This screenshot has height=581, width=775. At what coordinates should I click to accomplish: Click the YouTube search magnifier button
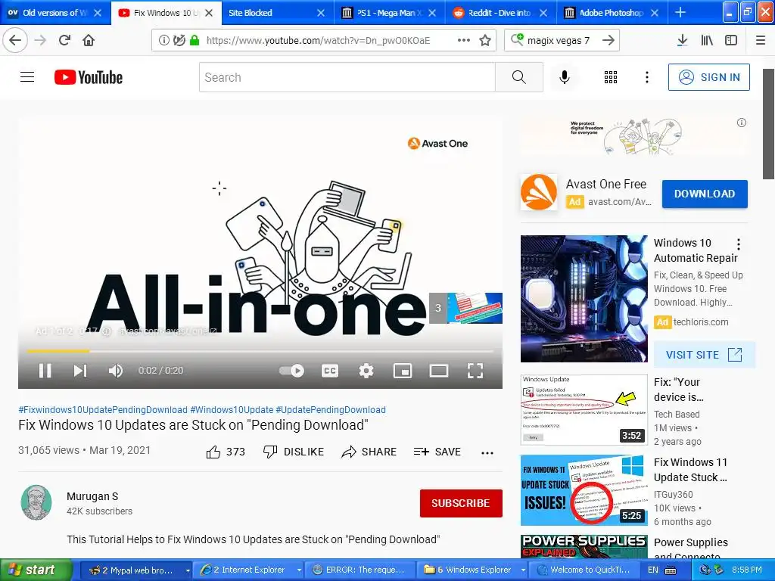click(x=519, y=77)
